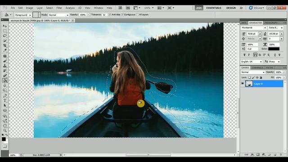Select the Move tool
The width and height of the screenshot is (288, 162).
click(5, 26)
